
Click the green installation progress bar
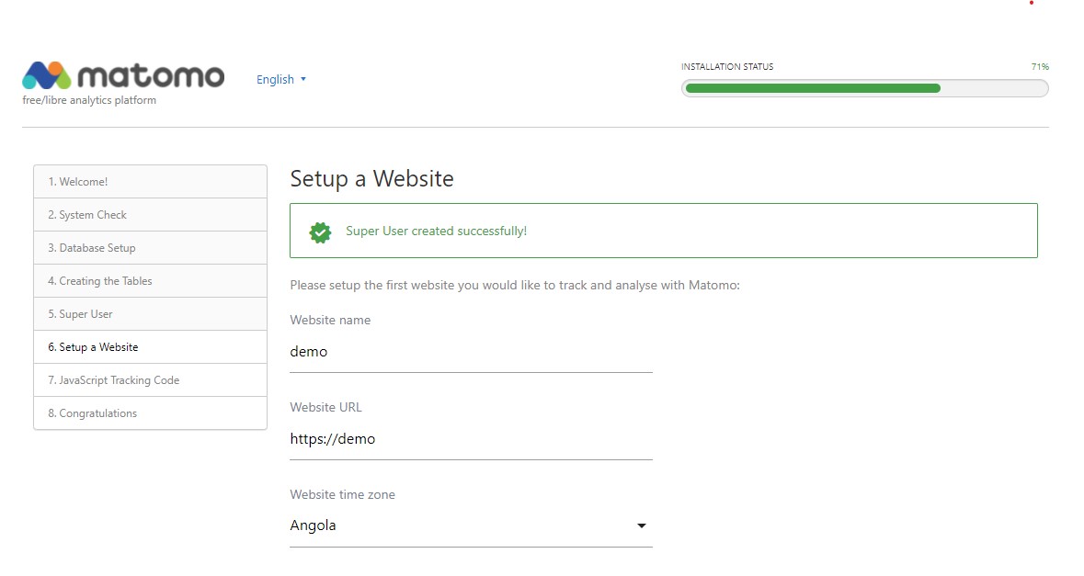864,88
